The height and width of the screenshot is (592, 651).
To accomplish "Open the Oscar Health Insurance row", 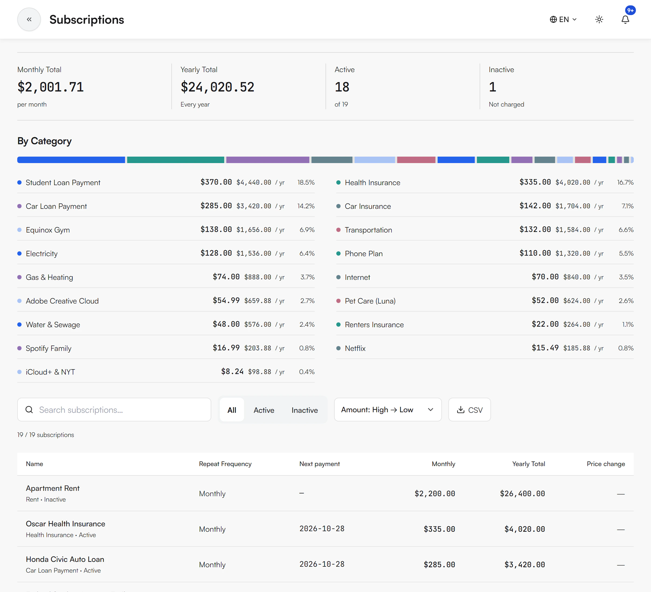I will (x=325, y=529).
